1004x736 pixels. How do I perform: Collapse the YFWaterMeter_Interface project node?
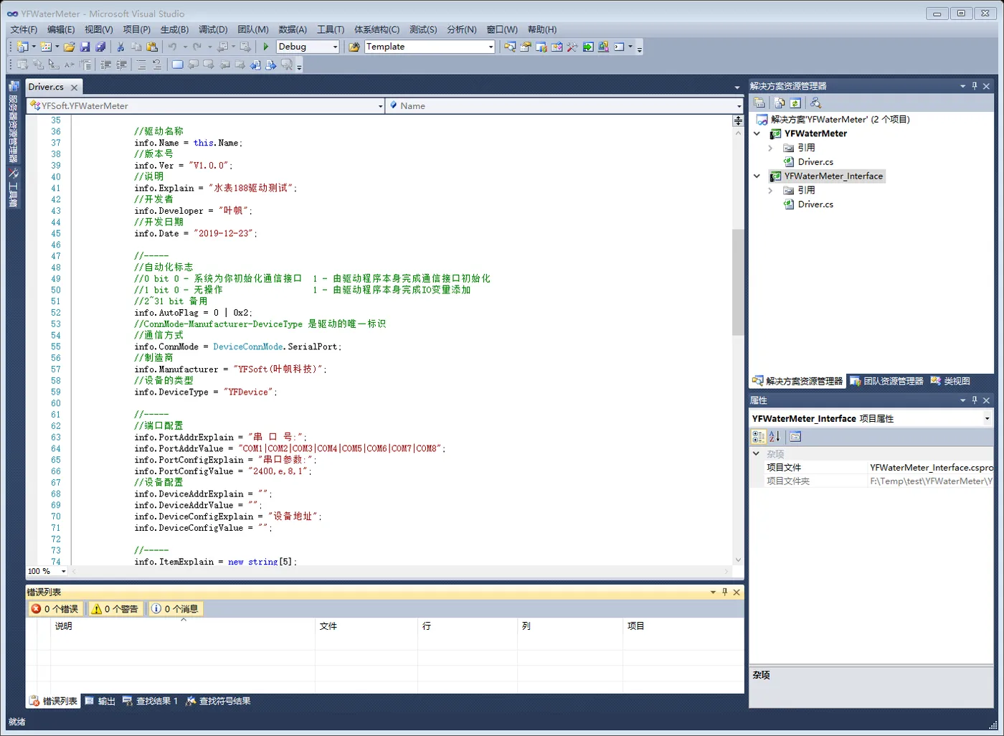pyautogui.click(x=757, y=176)
